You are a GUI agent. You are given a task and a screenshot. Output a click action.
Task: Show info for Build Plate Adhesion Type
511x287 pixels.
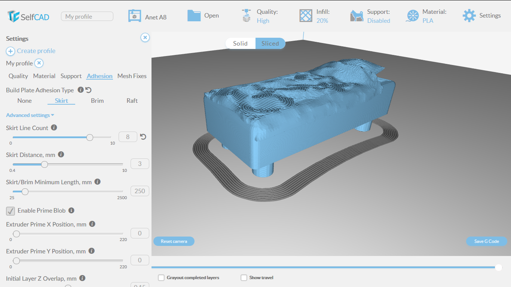coord(80,90)
